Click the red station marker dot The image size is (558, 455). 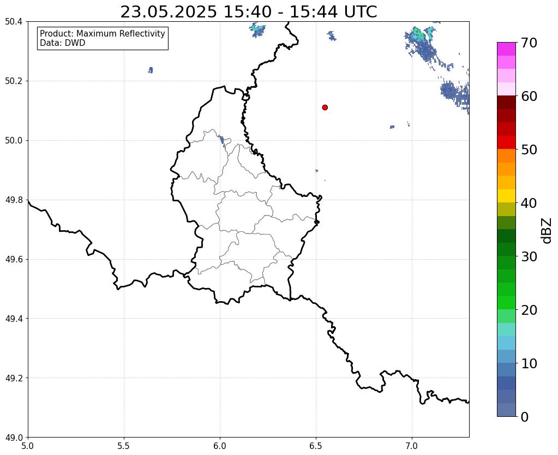point(325,107)
